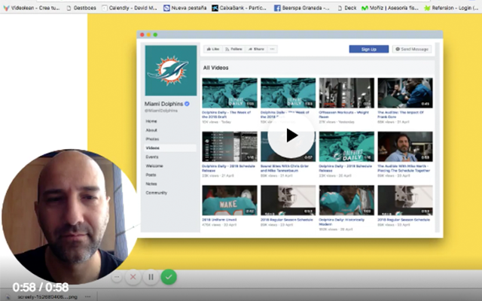Open the Offseason Workouts weight room thumbnail
This screenshot has width=482, height=301.
coord(346,93)
